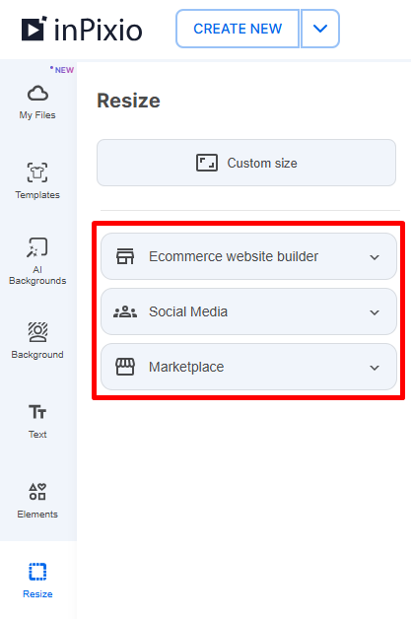The width and height of the screenshot is (411, 619).
Task: Click the Custom size frame icon
Action: tap(207, 163)
